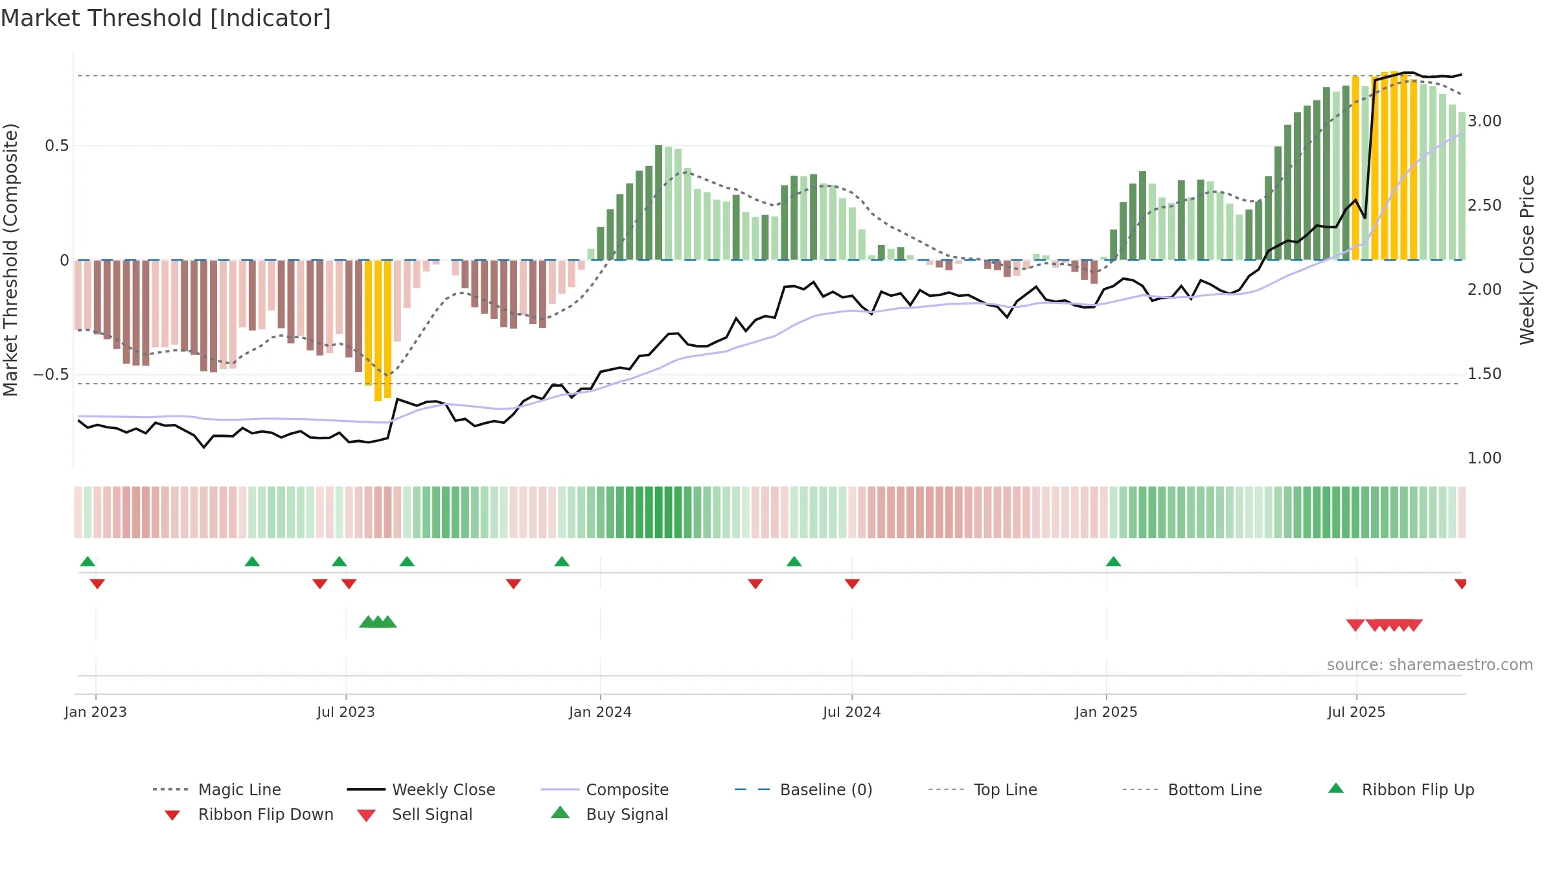Toggle the Composite legend entry

pyautogui.click(x=605, y=789)
